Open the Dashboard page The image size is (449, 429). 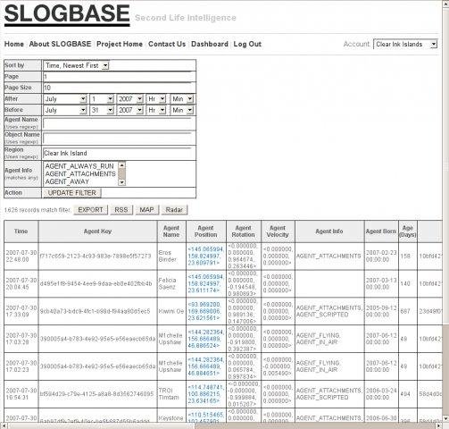[210, 44]
